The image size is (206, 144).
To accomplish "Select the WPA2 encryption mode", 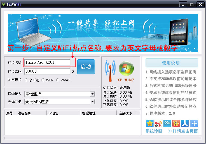I will click(57, 80).
